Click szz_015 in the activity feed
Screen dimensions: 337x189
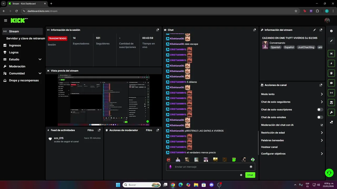click(59, 138)
